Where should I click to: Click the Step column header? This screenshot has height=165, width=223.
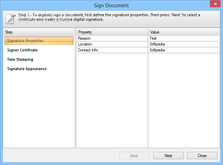(x=39, y=32)
